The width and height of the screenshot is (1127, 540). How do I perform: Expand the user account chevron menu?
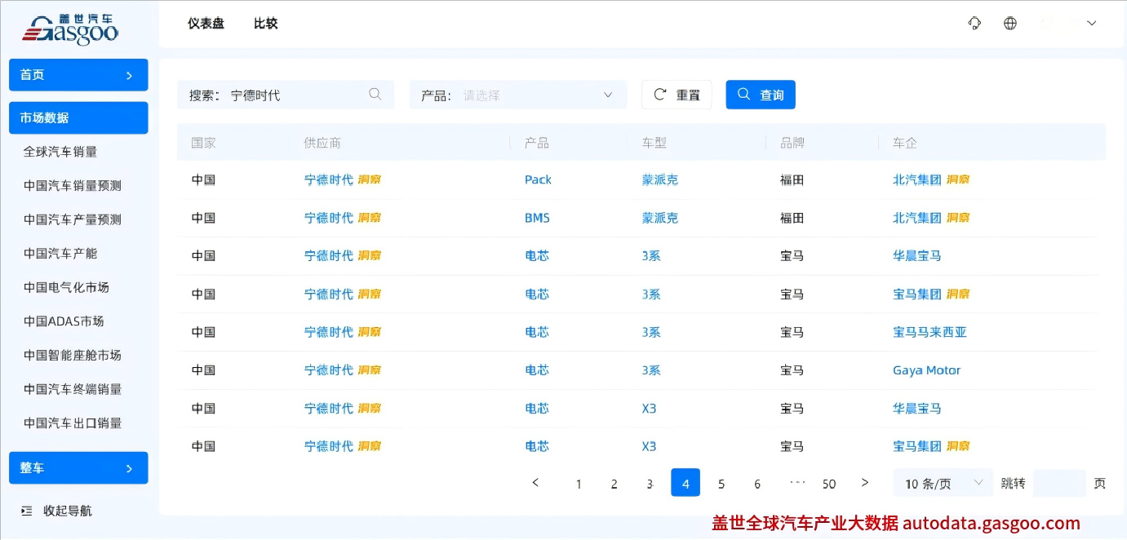pyautogui.click(x=1091, y=24)
